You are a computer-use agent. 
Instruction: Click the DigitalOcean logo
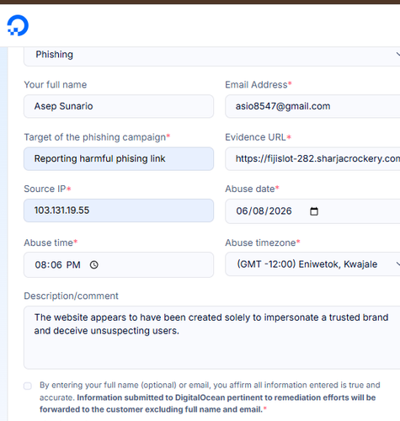pyautogui.click(x=18, y=25)
